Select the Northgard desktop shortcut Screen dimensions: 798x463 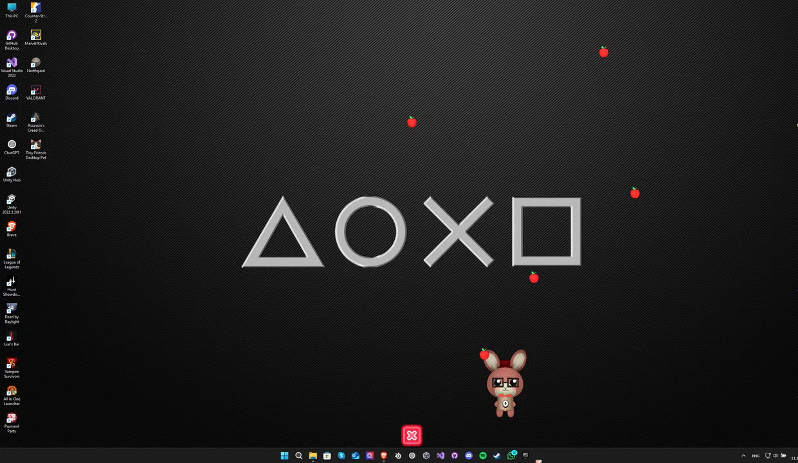(36, 65)
